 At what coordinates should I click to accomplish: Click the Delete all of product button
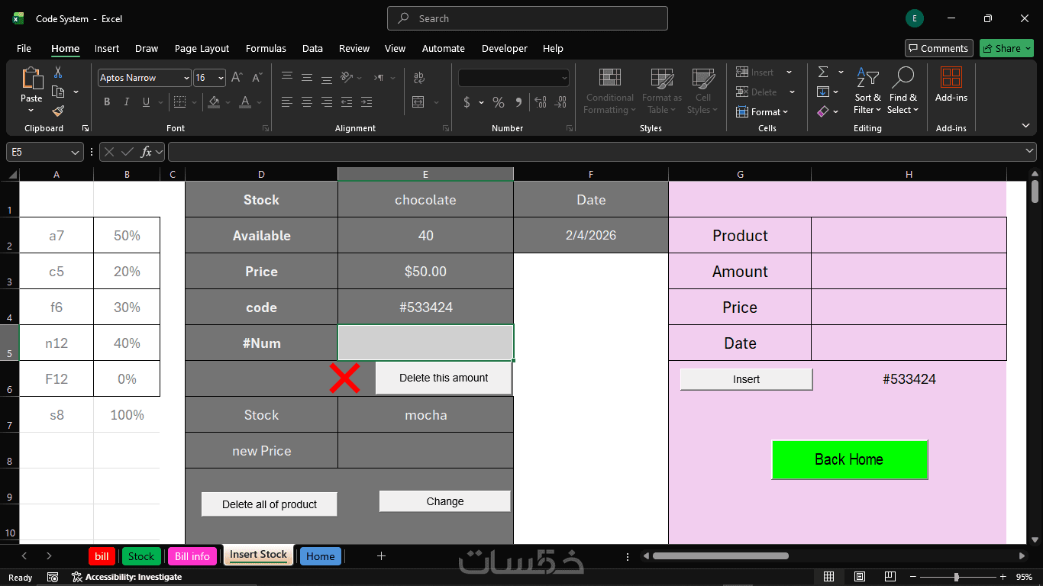coord(270,504)
